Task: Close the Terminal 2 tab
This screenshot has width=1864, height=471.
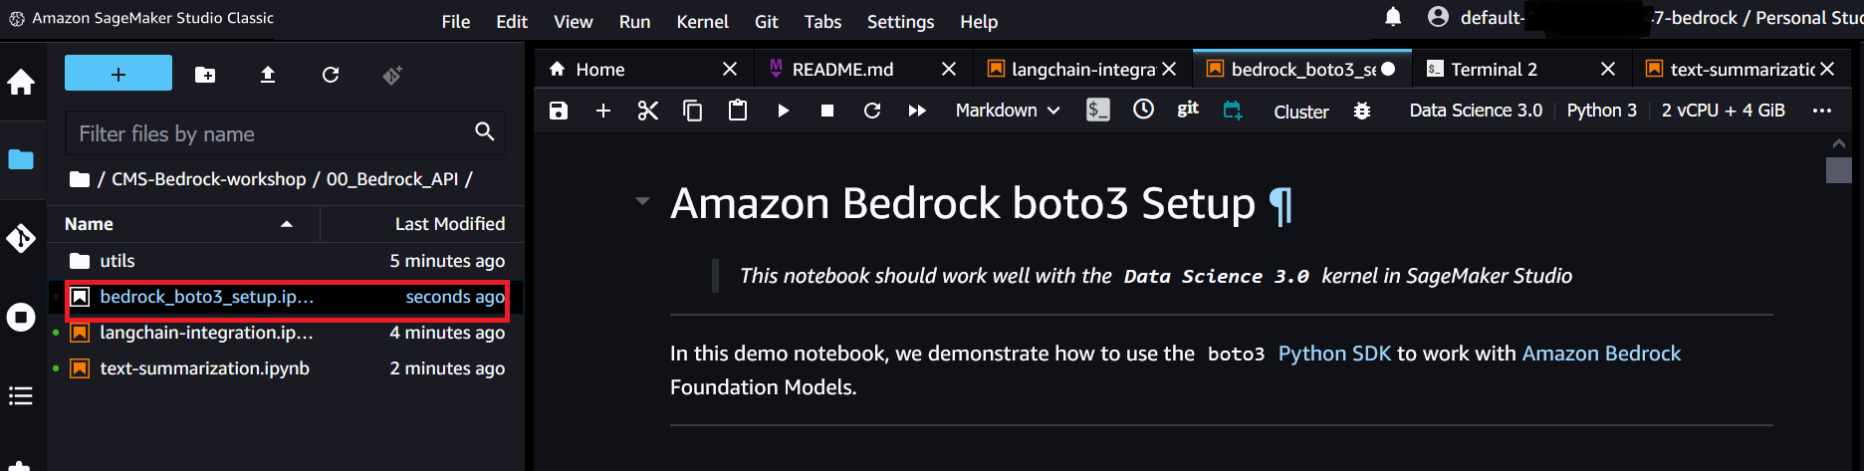Action: [x=1608, y=69]
